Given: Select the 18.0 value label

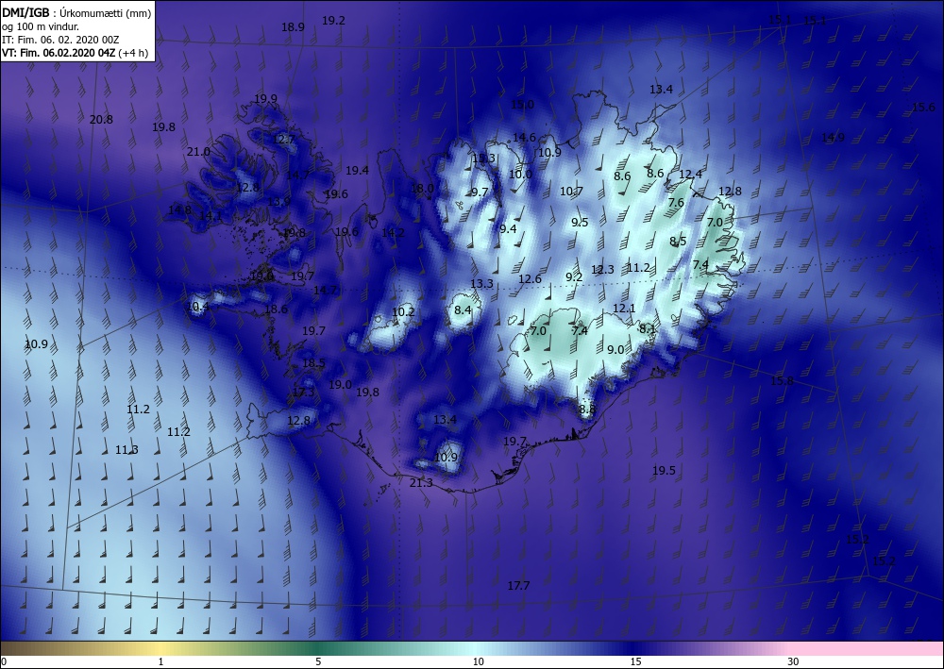Looking at the screenshot, I should click(422, 189).
